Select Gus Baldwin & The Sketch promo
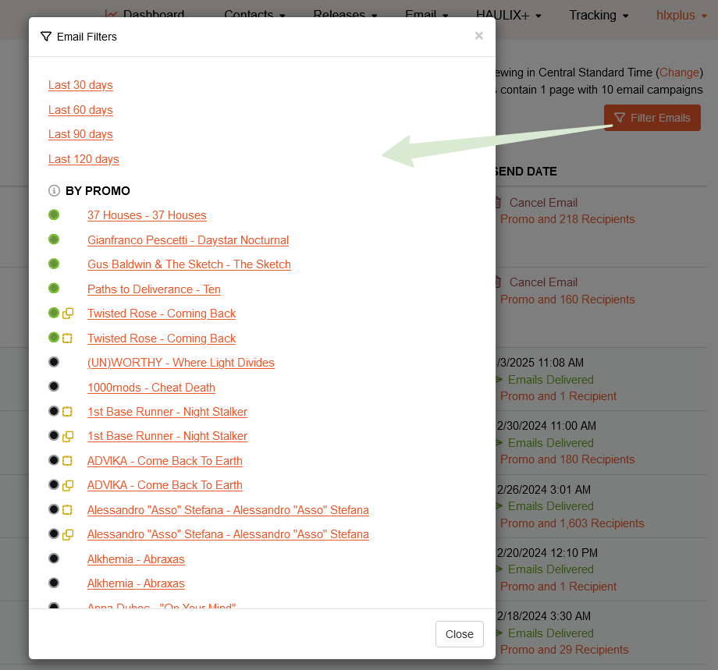Viewport: 718px width, 670px height. [189, 264]
